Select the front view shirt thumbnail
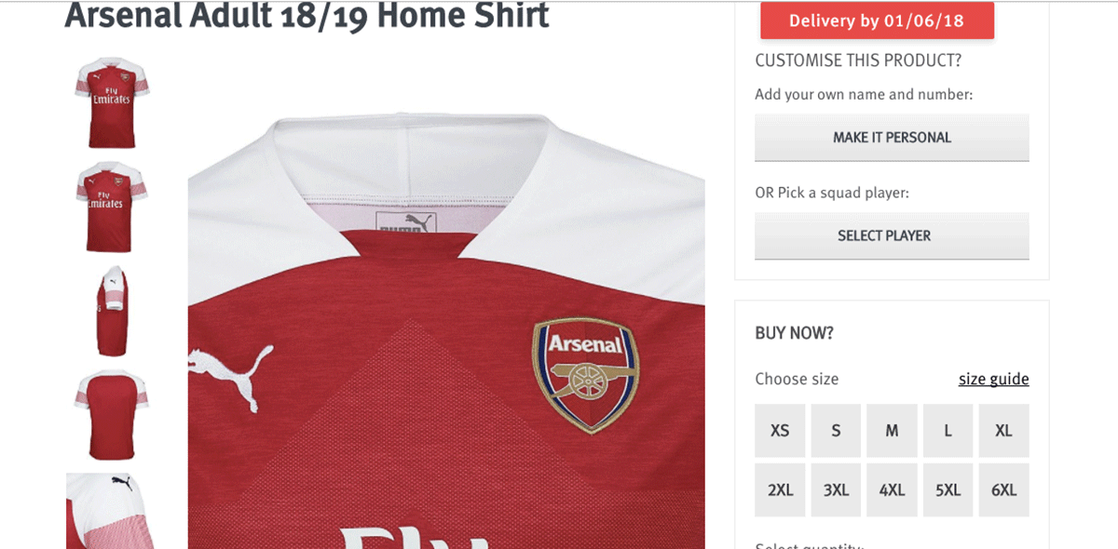1118x549 pixels. (112, 102)
